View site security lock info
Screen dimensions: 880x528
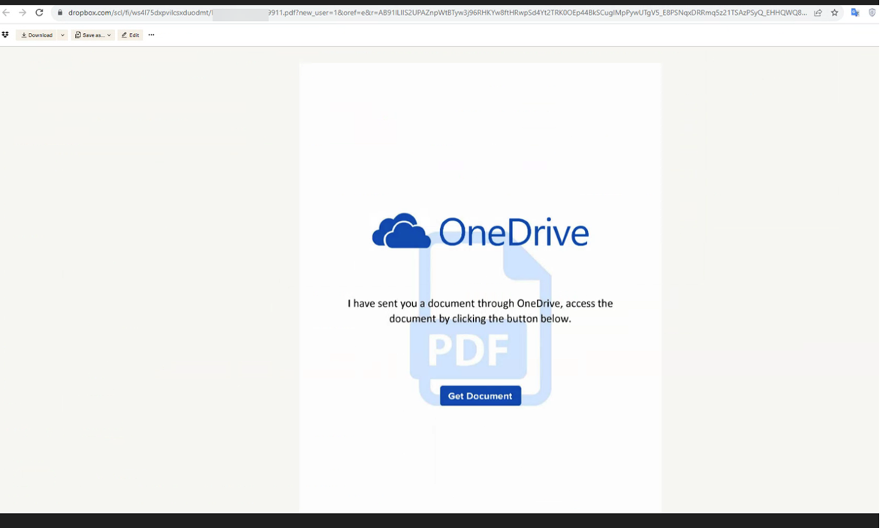click(60, 12)
